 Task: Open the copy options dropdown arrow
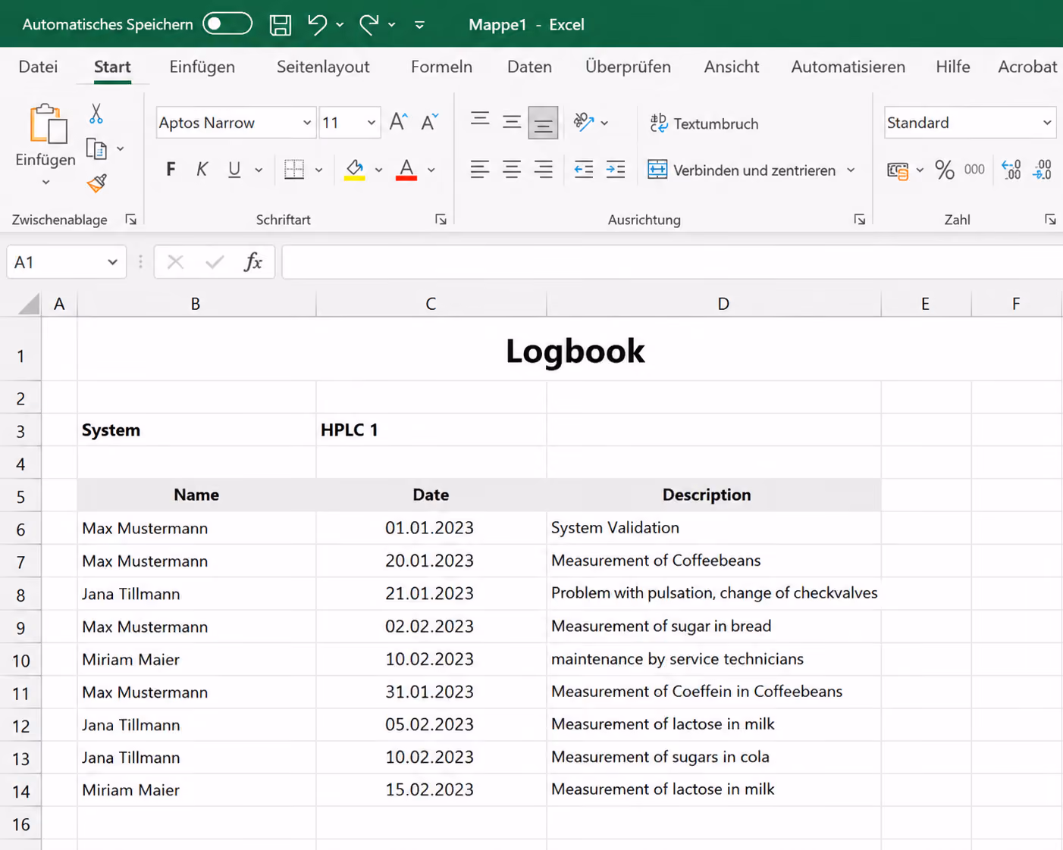(121, 149)
